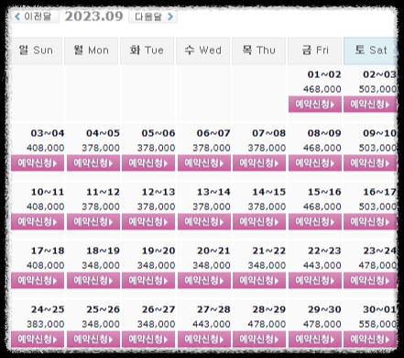The height and width of the screenshot is (358, 404).
Task: Request reservation for 19~20
Action: pyautogui.click(x=148, y=281)
